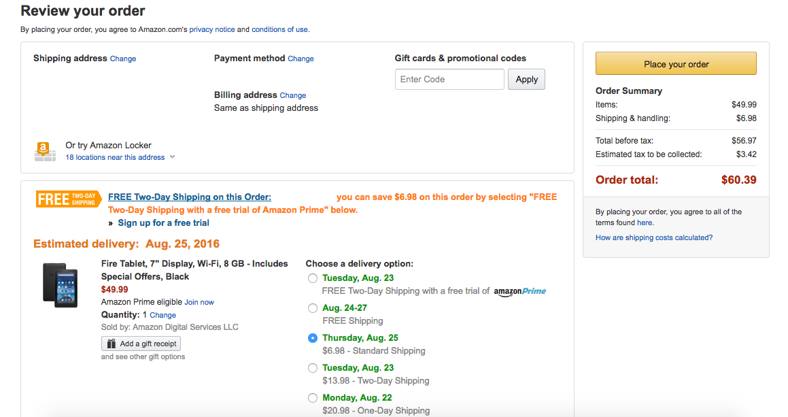
Task: Change the billing address
Action: click(x=292, y=95)
